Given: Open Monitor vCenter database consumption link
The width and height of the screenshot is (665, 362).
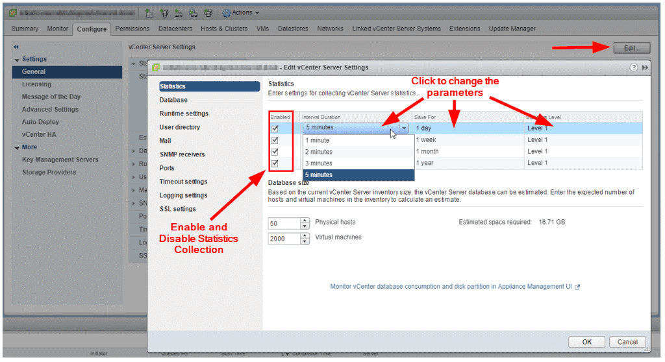Looking at the screenshot, I should 451,287.
